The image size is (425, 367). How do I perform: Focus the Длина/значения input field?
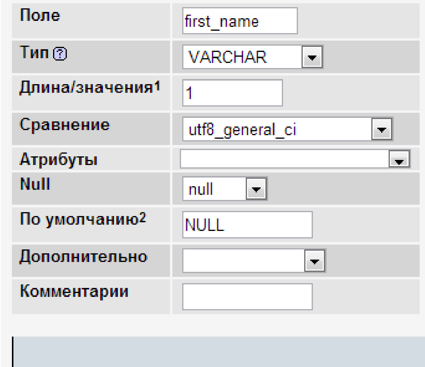(232, 93)
